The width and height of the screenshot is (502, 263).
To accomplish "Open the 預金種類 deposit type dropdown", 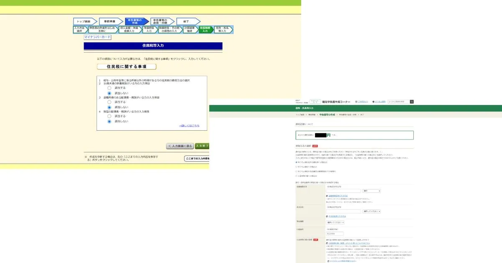I will coord(336,223).
